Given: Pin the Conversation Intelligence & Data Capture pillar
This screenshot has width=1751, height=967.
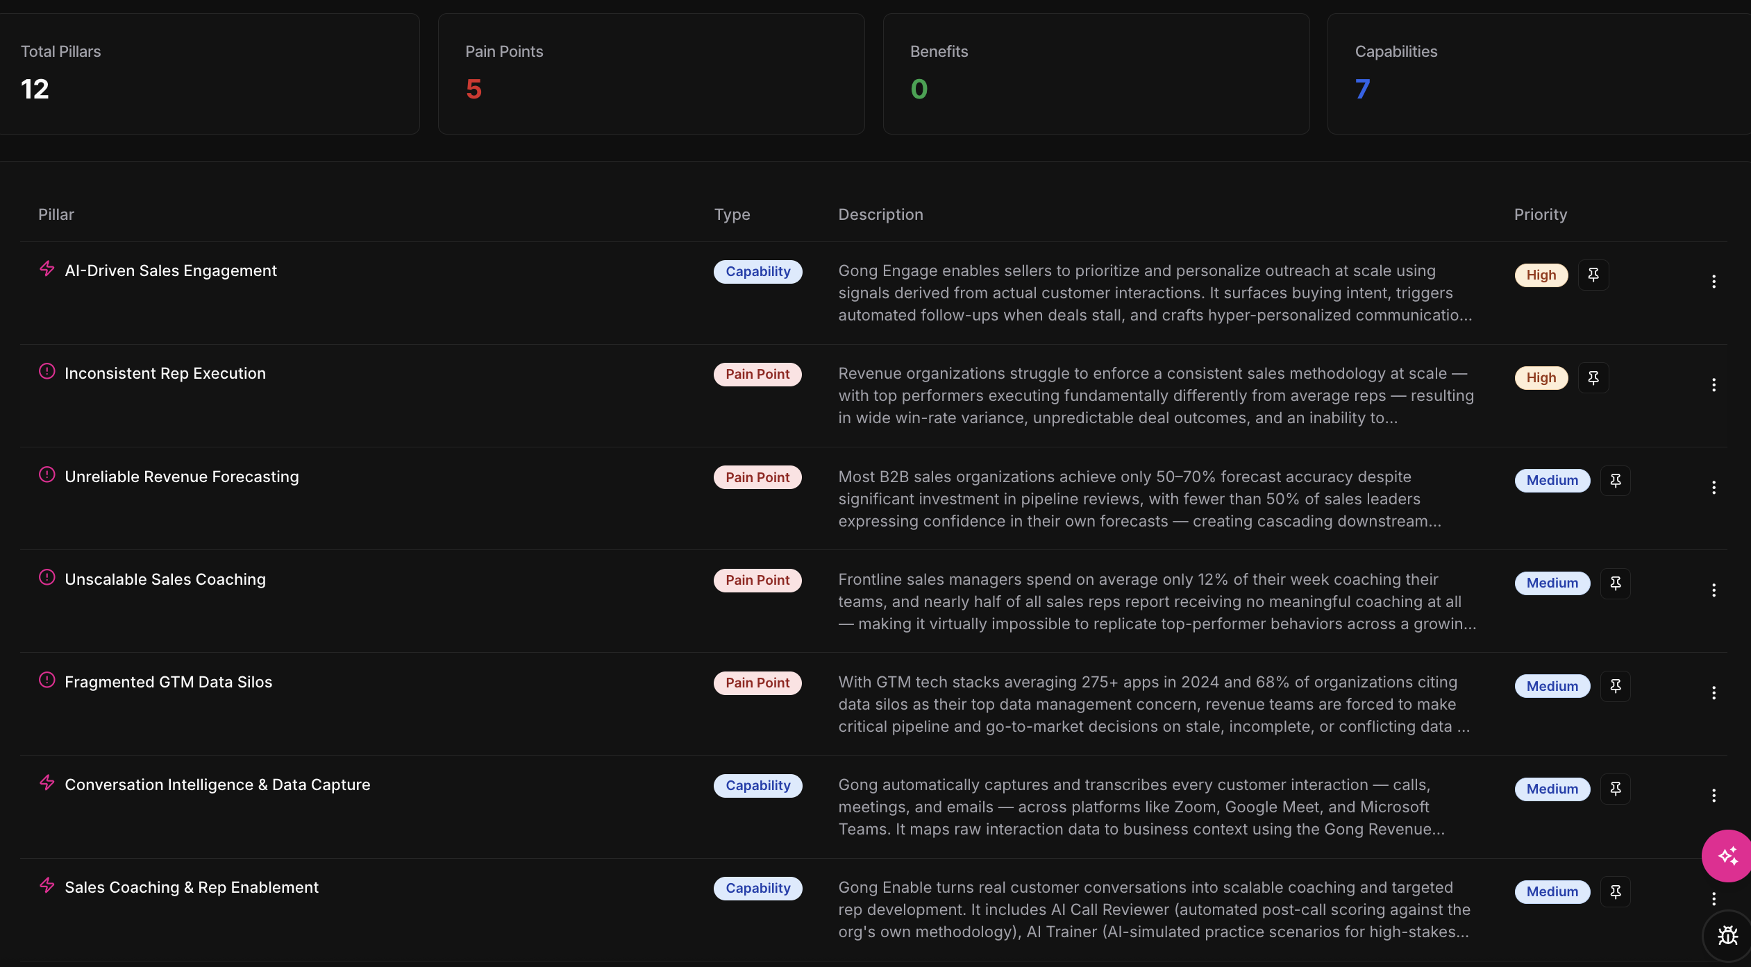Looking at the screenshot, I should 1616,789.
